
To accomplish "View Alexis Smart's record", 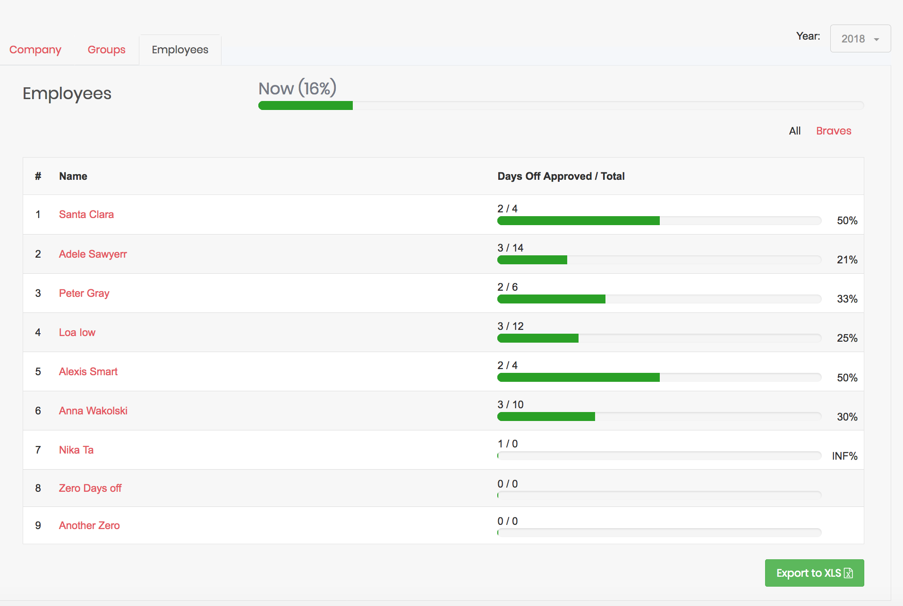I will tap(88, 371).
